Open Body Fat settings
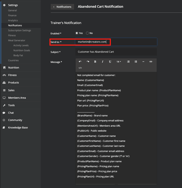 point(18,55)
